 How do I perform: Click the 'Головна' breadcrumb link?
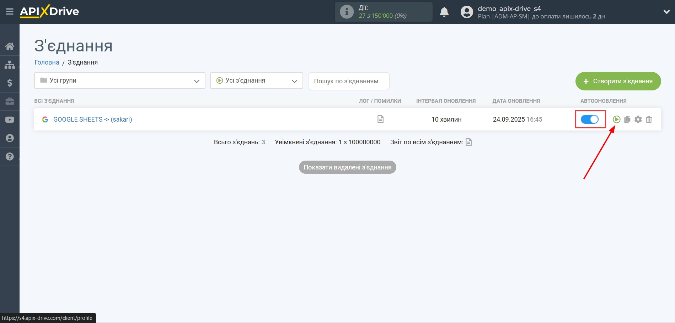(x=47, y=62)
